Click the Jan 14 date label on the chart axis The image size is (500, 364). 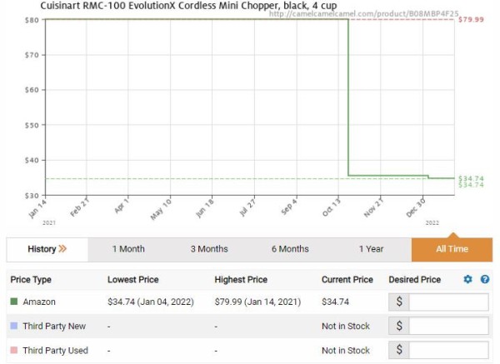click(x=37, y=209)
